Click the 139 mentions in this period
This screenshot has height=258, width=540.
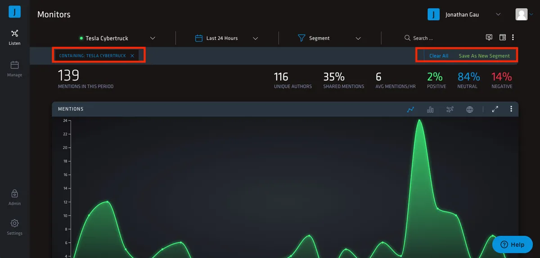coord(85,79)
